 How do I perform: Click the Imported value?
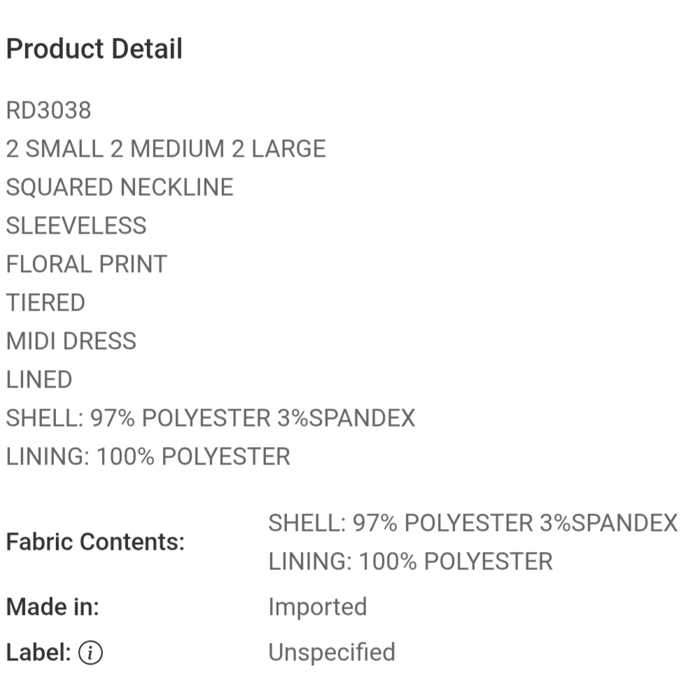[318, 607]
